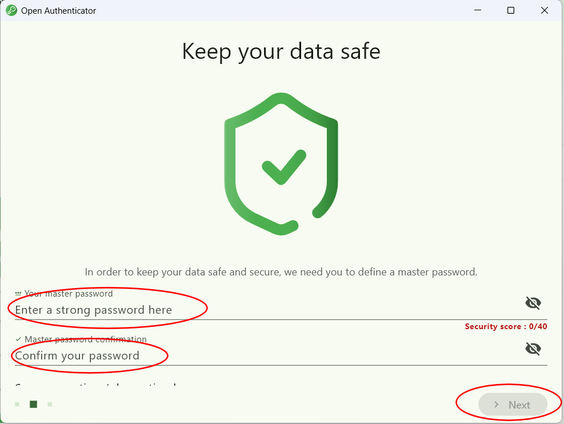Click the checkmark icon beside confirmation label
This screenshot has width=564, height=424.
click(x=18, y=339)
